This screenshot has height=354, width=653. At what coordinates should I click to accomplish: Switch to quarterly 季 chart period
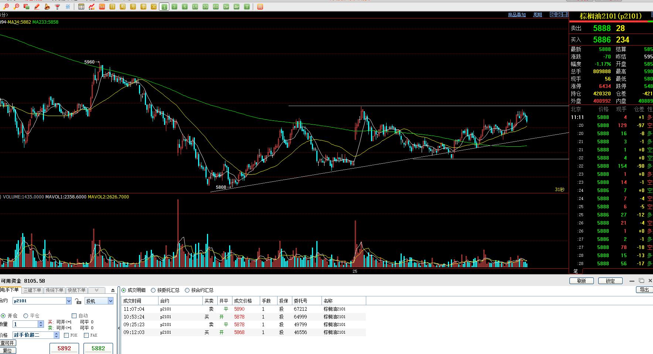[143, 7]
